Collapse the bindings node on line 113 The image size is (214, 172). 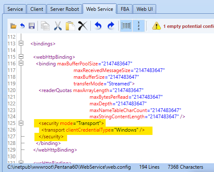(21, 43)
